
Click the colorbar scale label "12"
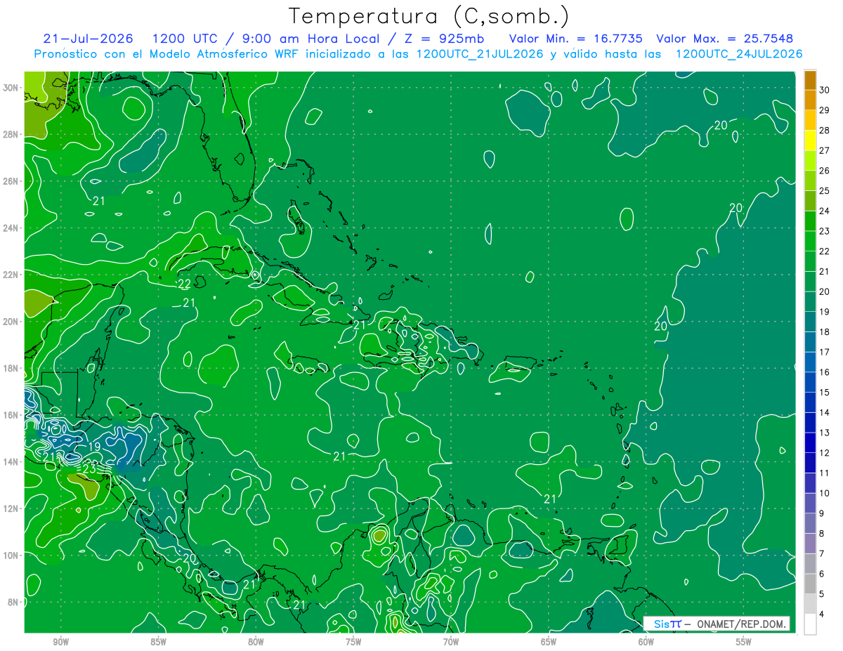(825, 453)
